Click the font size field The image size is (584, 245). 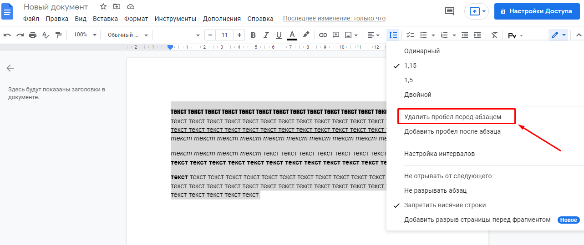224,35
